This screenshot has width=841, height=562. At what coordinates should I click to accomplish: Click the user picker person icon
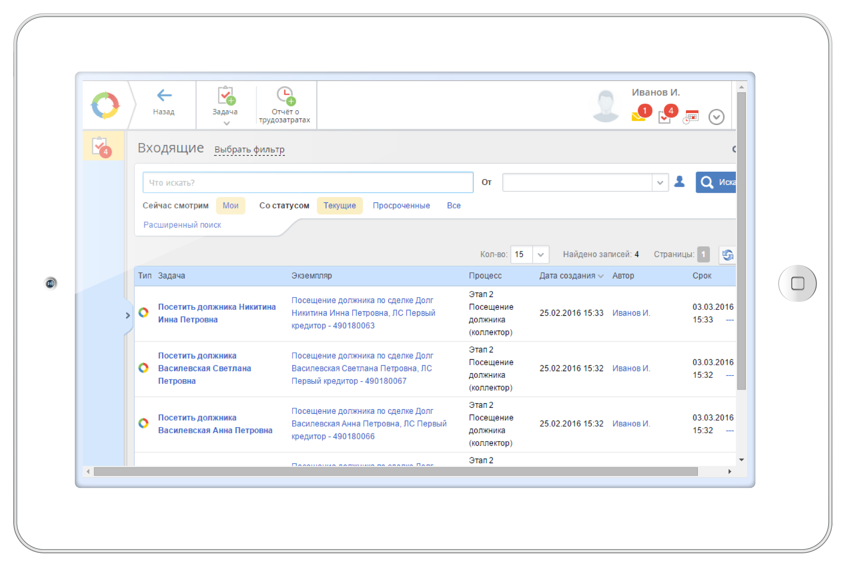tap(679, 182)
